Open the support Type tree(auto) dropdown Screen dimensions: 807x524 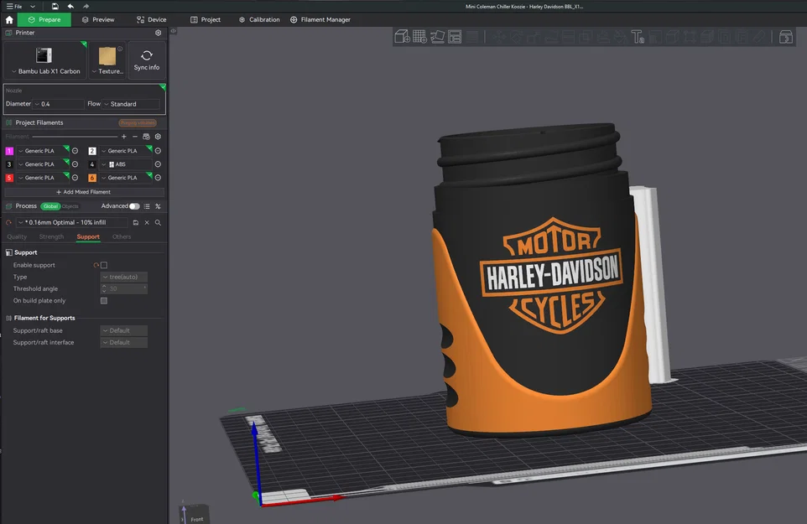point(123,277)
